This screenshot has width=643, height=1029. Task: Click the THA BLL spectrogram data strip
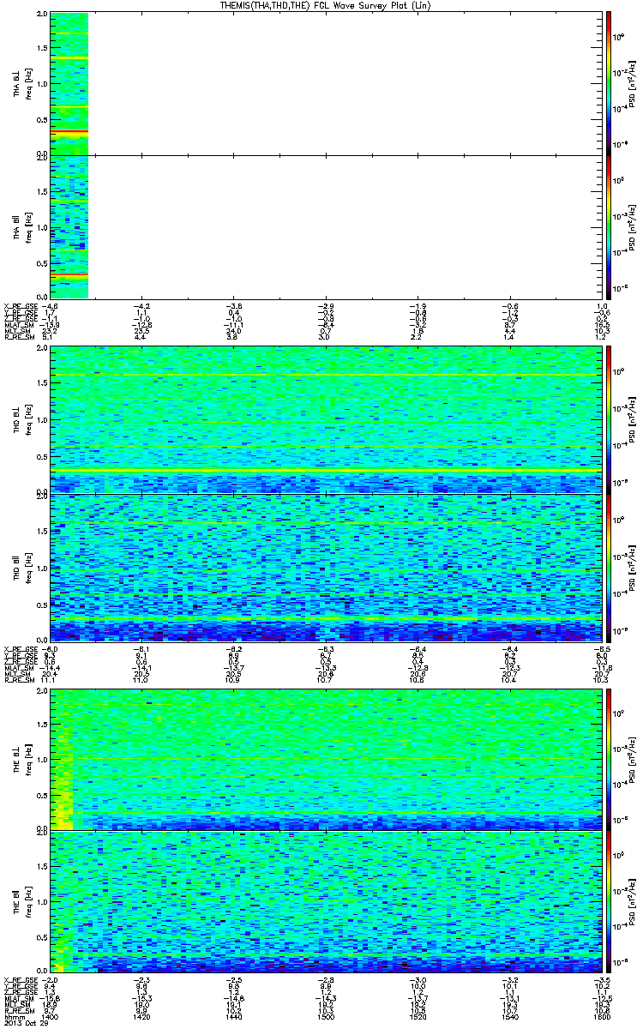[69, 83]
